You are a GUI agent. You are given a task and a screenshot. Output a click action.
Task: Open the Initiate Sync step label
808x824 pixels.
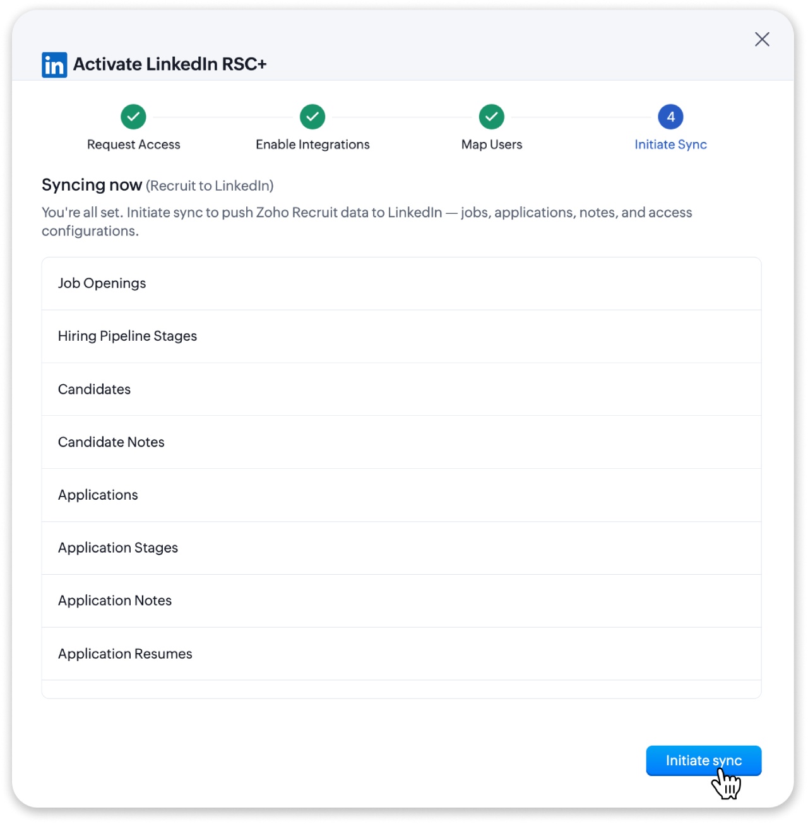pos(670,144)
